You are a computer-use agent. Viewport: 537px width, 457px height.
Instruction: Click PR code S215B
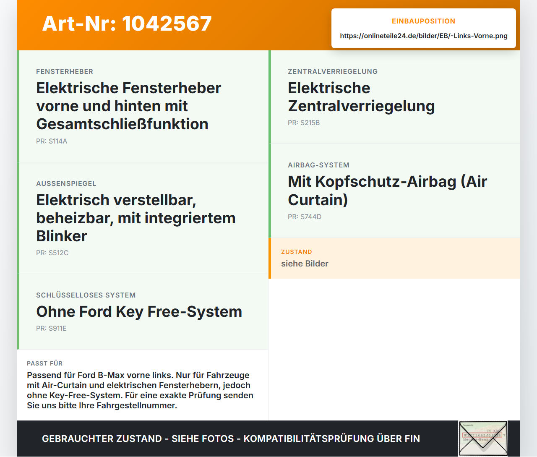click(304, 123)
